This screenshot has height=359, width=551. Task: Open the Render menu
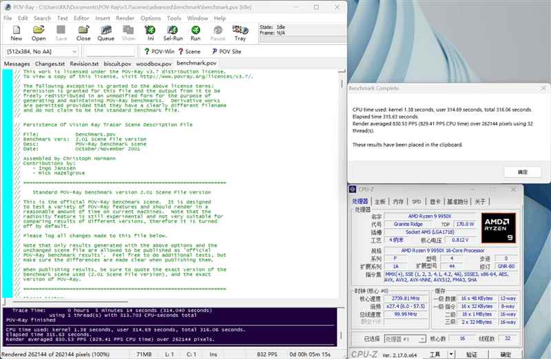coord(125,18)
